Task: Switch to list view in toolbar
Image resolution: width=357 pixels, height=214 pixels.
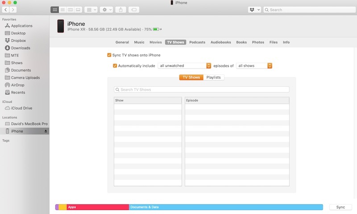Action: click(62, 9)
